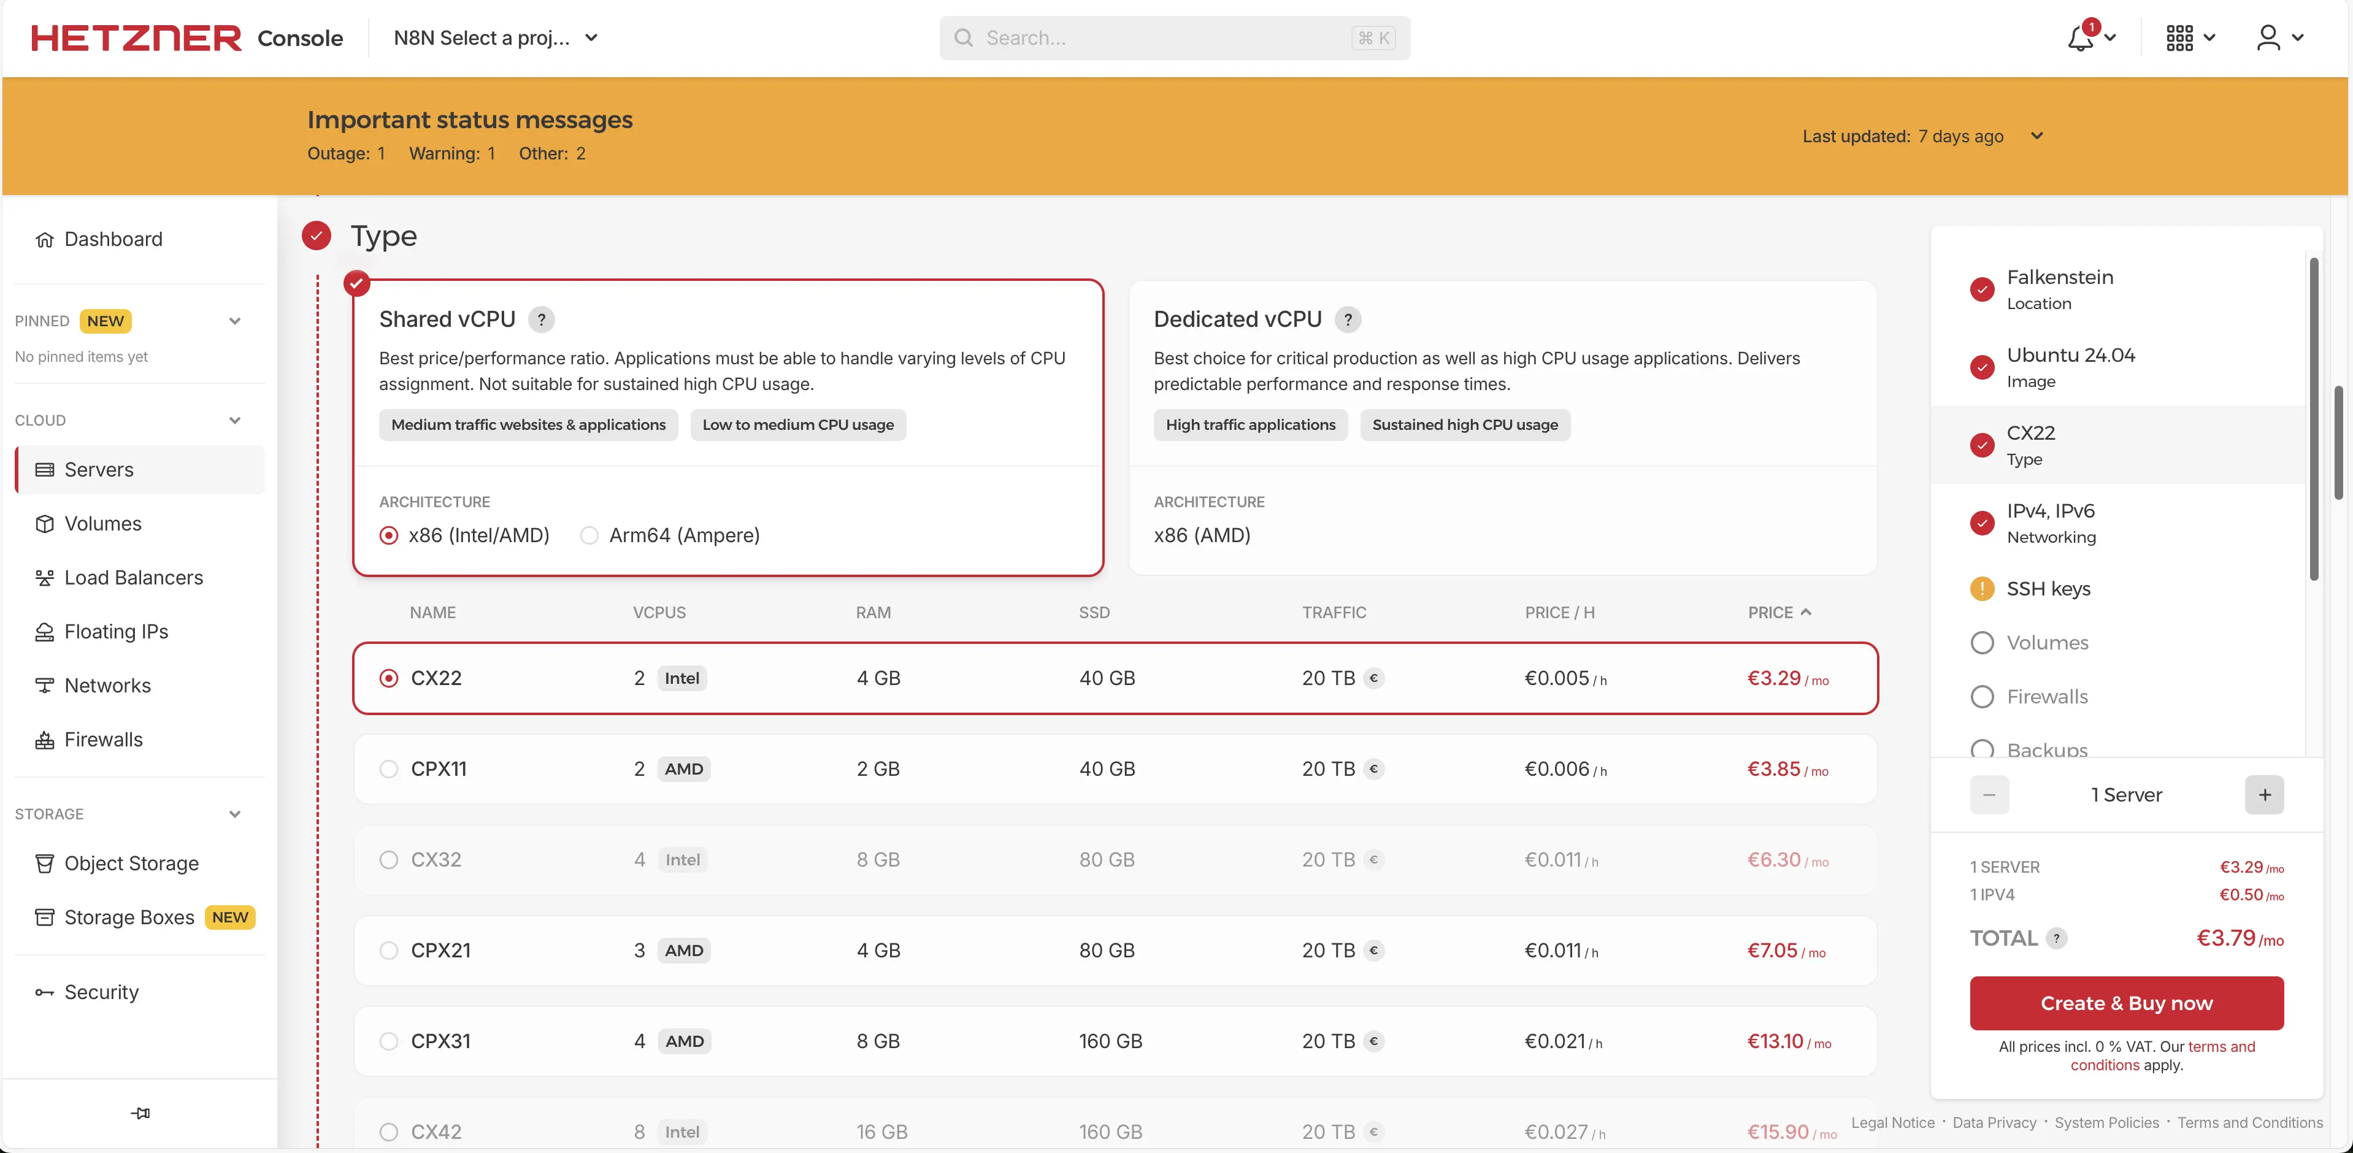
Task: Go to Firewalls in sidebar menu
Action: [x=103, y=739]
